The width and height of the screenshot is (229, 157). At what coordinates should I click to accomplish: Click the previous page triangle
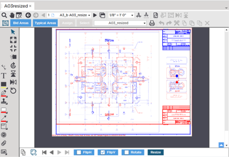point(43,15)
